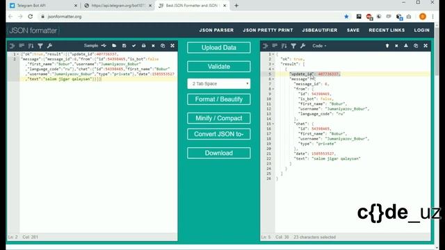Screen dimensions: 445x250
Task: Click the Validate button
Action: (219, 67)
